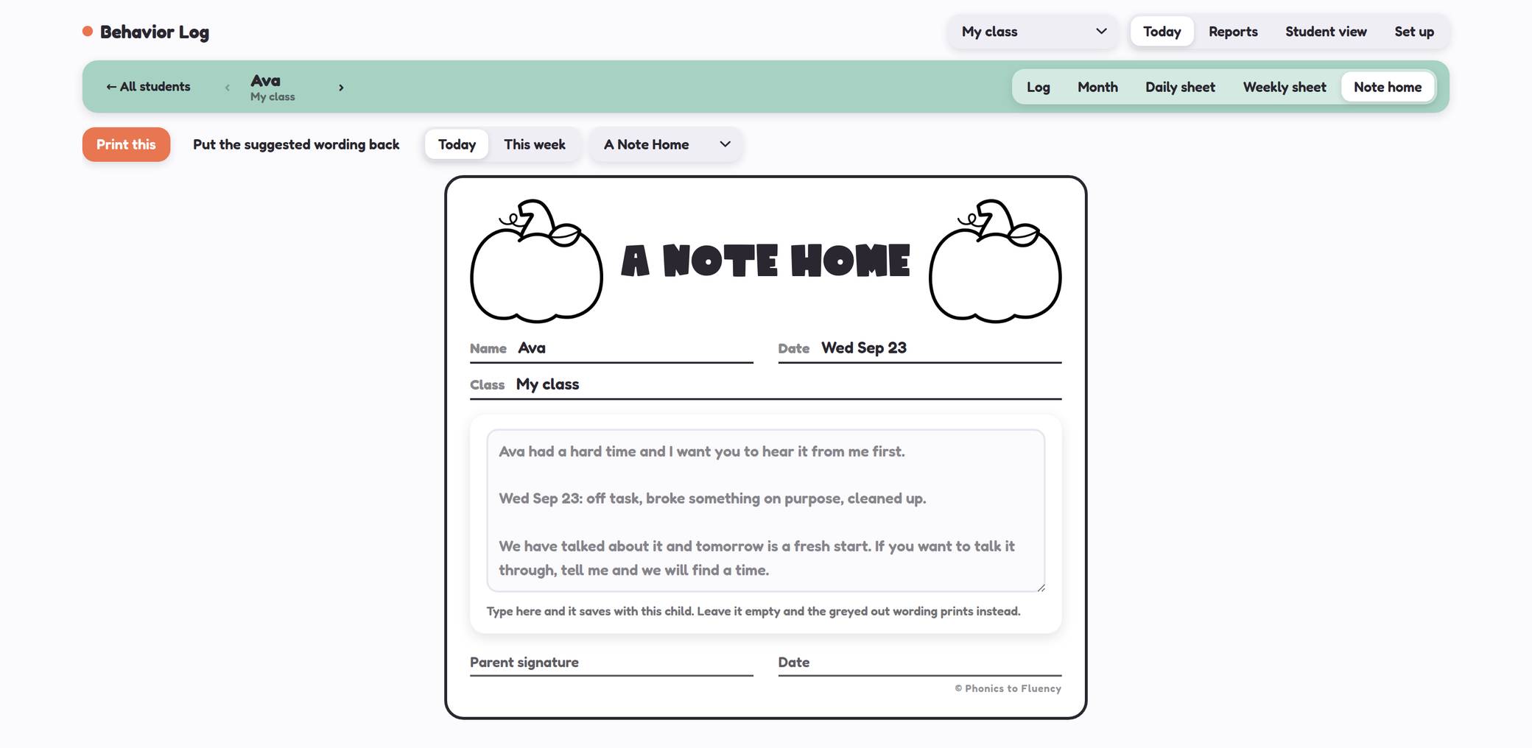Image resolution: width=1532 pixels, height=748 pixels.
Task: Click the Behavior Log title
Action: [155, 32]
